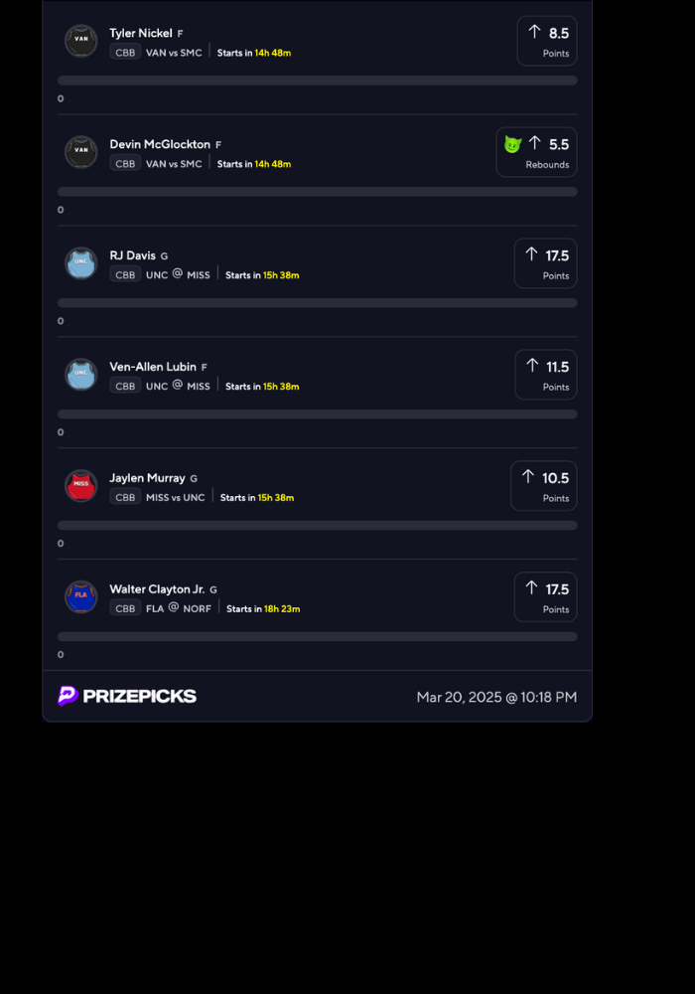Select Tyler Nickel's 8.5 Points pick box
The width and height of the screenshot is (695, 994).
pos(546,41)
